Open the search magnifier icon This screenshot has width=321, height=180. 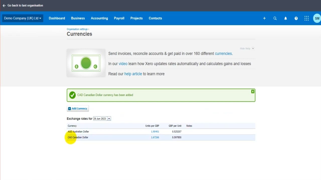pos(275,18)
